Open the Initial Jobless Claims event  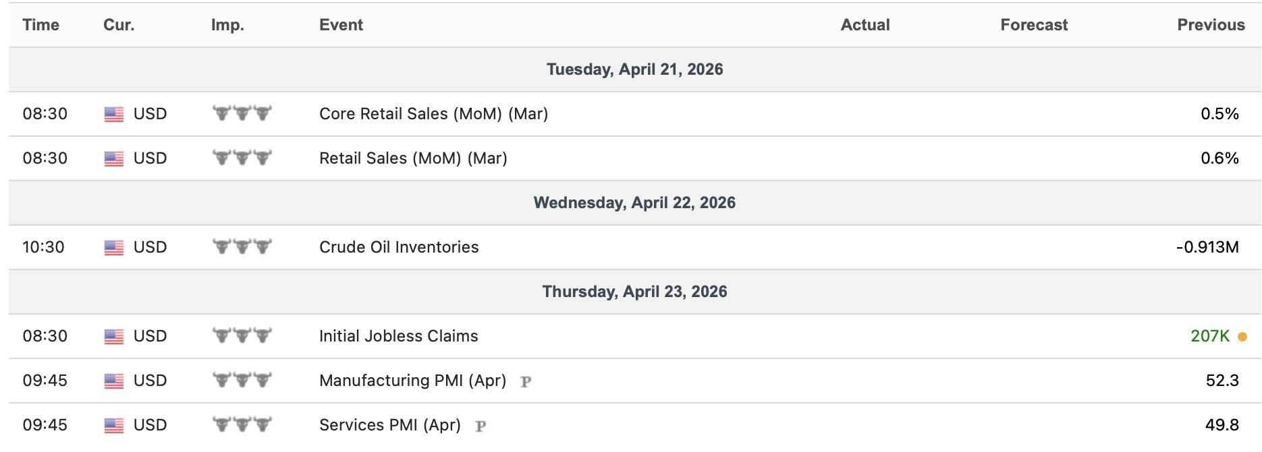pyautogui.click(x=398, y=336)
